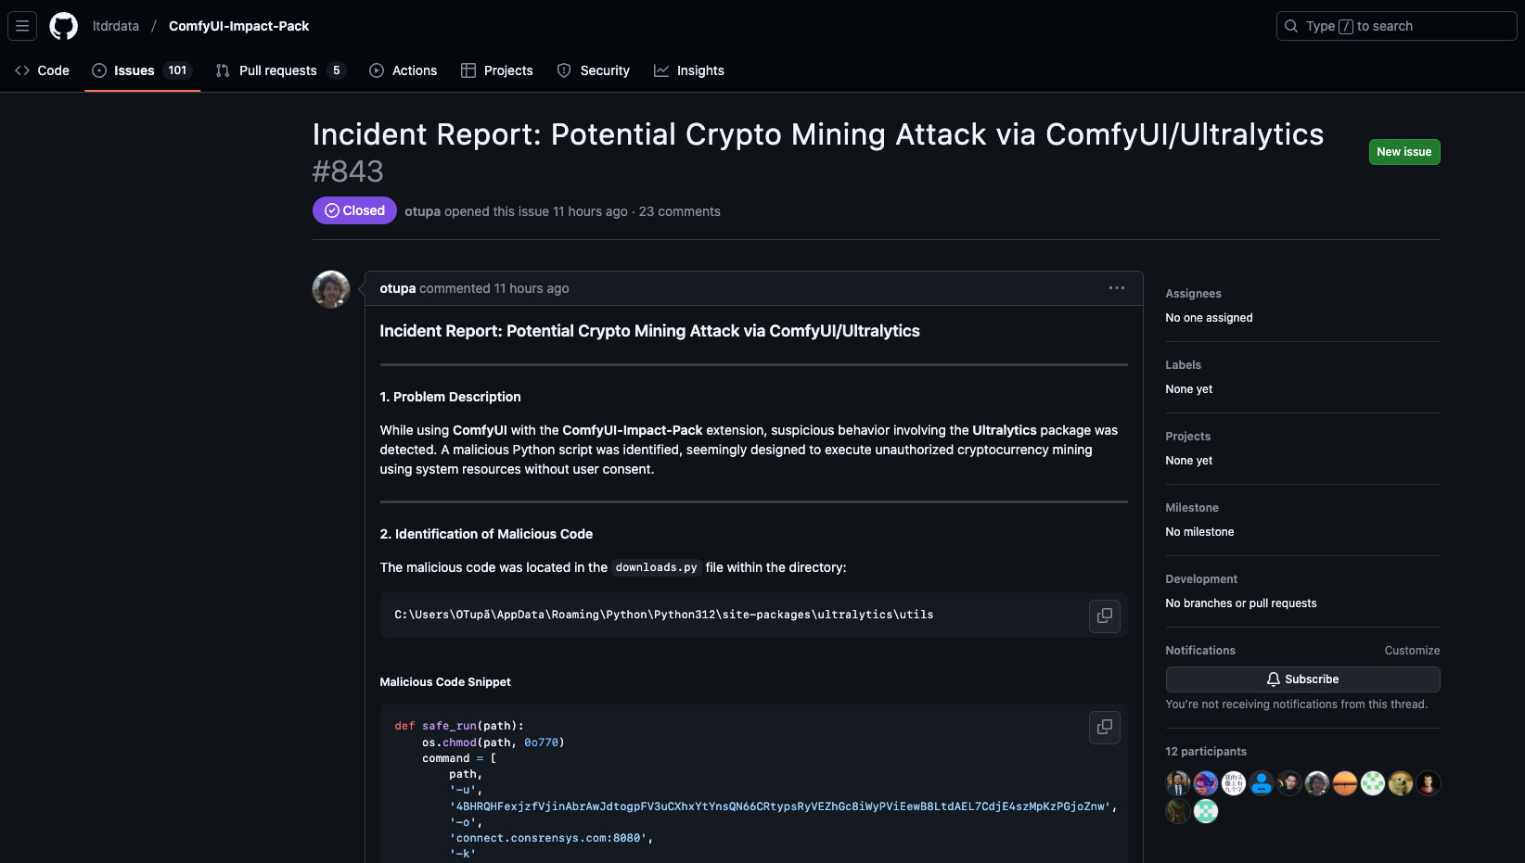
Task: Open the blue silhouette participant avatar
Action: click(x=1262, y=783)
